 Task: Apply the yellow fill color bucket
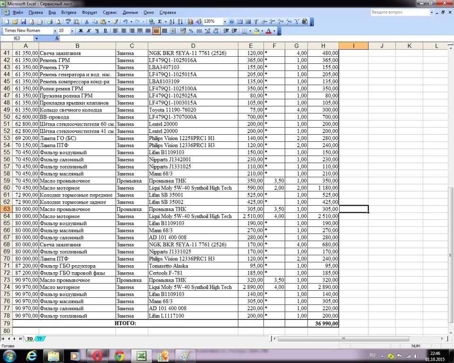point(256,31)
